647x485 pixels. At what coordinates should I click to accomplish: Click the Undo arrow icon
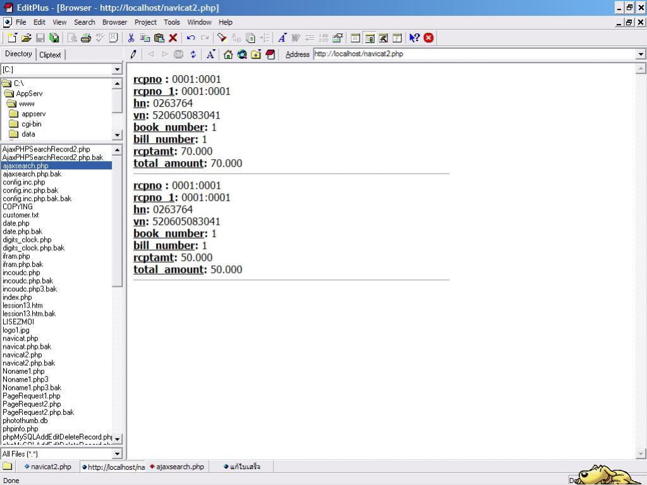[190, 38]
